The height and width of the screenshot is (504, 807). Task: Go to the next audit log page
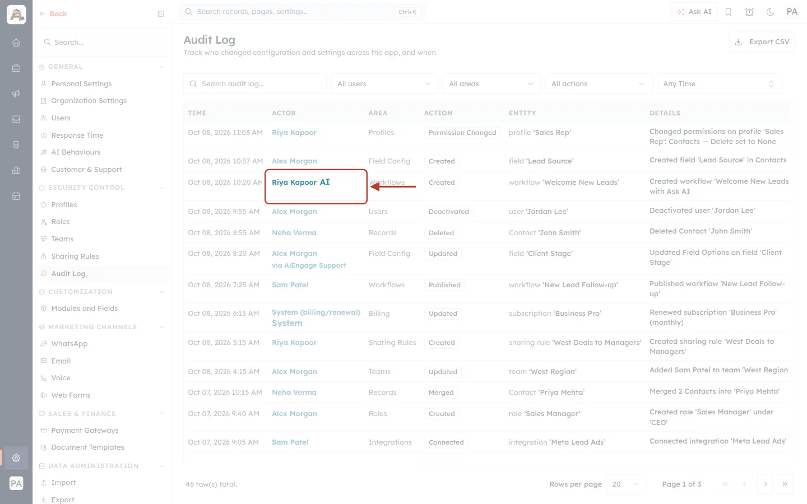tap(765, 484)
